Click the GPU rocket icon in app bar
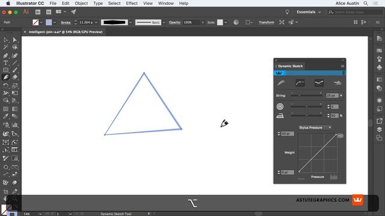The image size is (385, 216). point(73,12)
